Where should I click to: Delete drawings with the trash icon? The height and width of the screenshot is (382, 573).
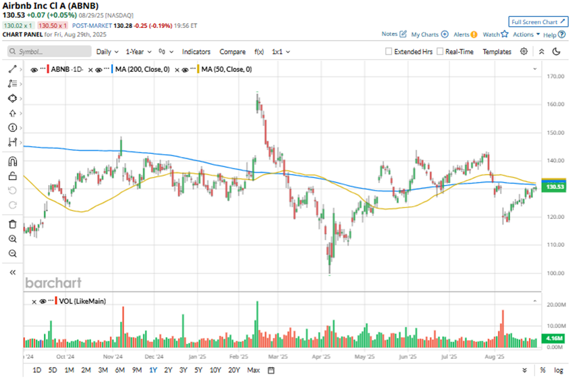click(x=12, y=224)
